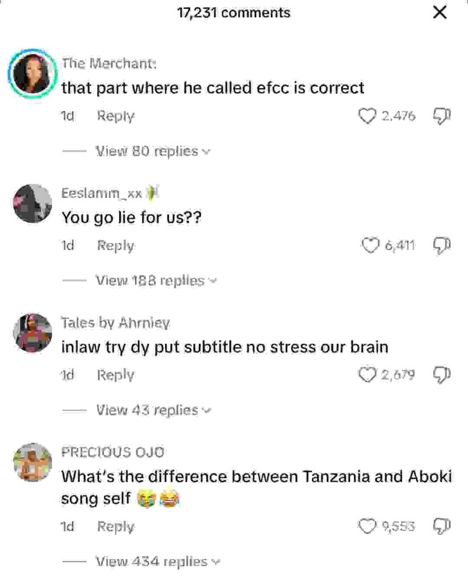Open PRECIOUS OJO's profile avatar
The image size is (468, 586).
(33, 462)
